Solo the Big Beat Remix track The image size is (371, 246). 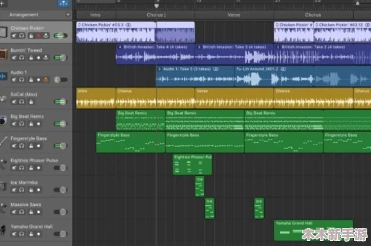click(21, 124)
